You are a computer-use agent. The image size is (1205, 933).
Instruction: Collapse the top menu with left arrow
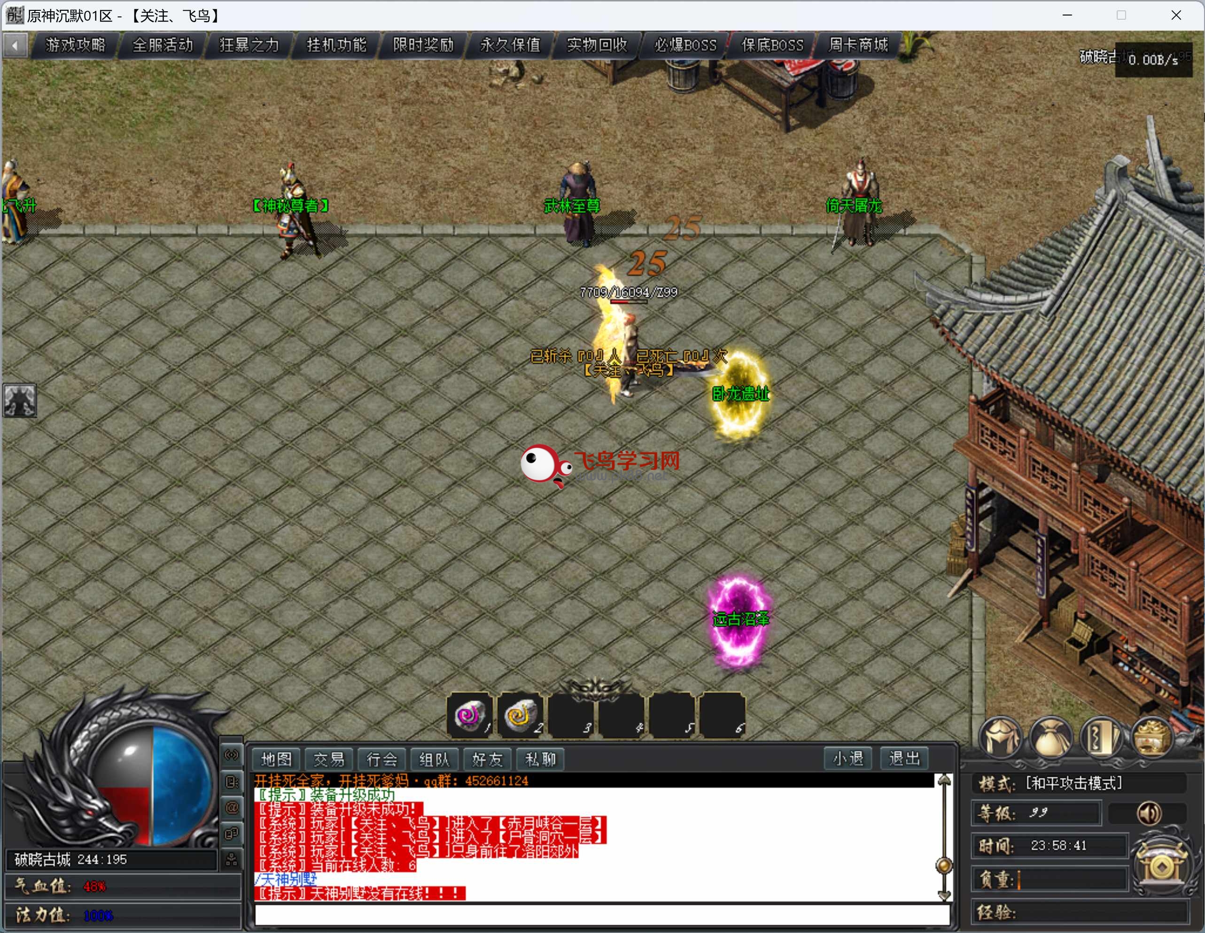click(15, 45)
